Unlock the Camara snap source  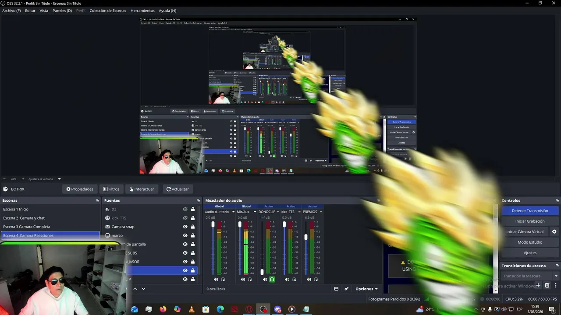[x=192, y=227]
